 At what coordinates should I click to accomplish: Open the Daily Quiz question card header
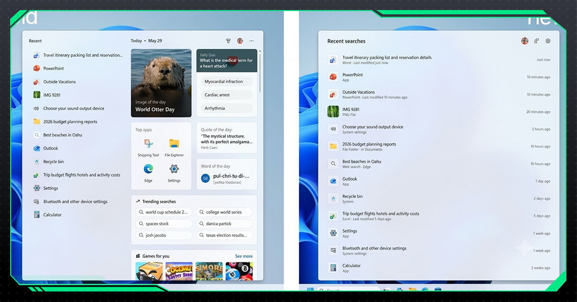pos(226,60)
